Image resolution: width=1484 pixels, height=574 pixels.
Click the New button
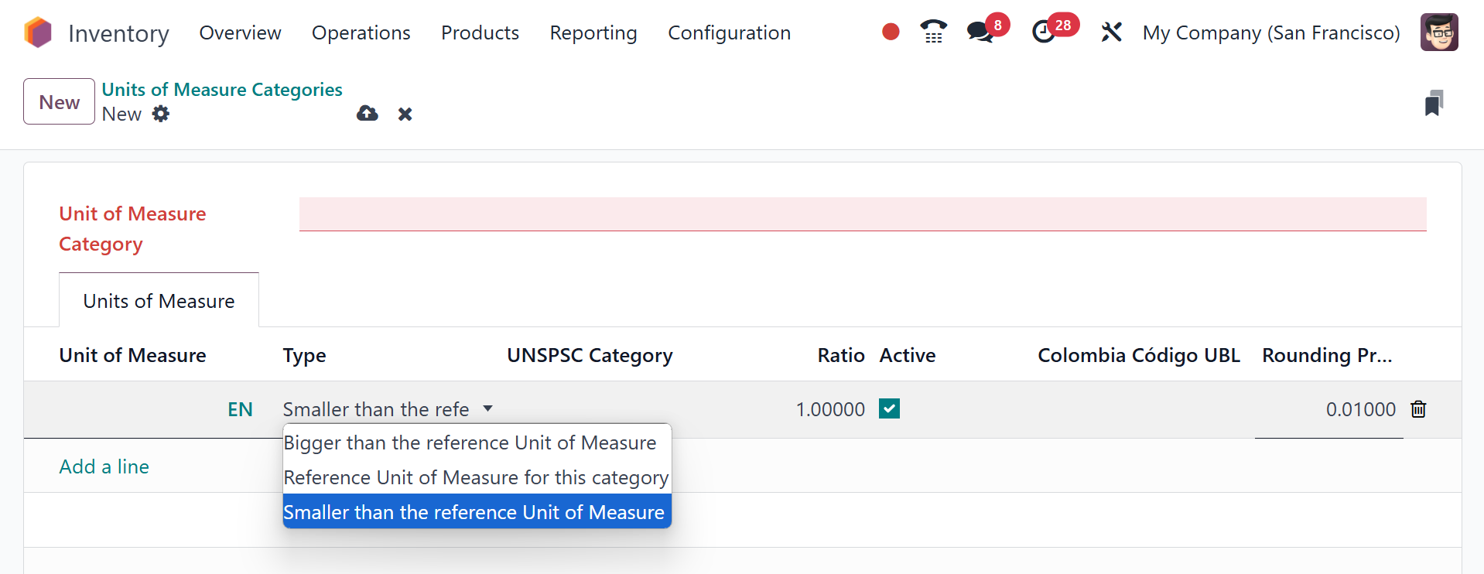pos(59,101)
